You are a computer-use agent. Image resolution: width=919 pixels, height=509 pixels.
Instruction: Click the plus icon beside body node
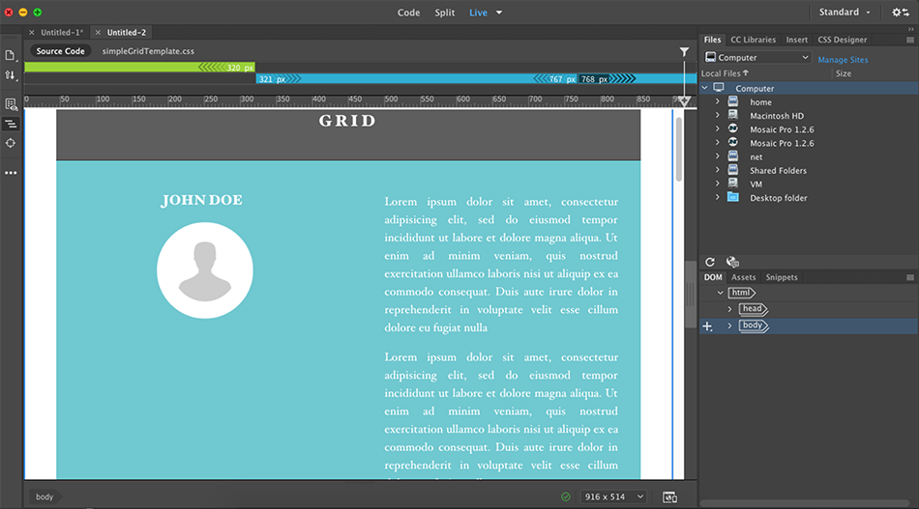coord(707,326)
